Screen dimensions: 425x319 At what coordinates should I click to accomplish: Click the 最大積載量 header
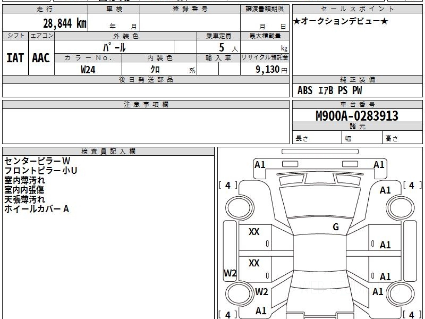[265, 36]
